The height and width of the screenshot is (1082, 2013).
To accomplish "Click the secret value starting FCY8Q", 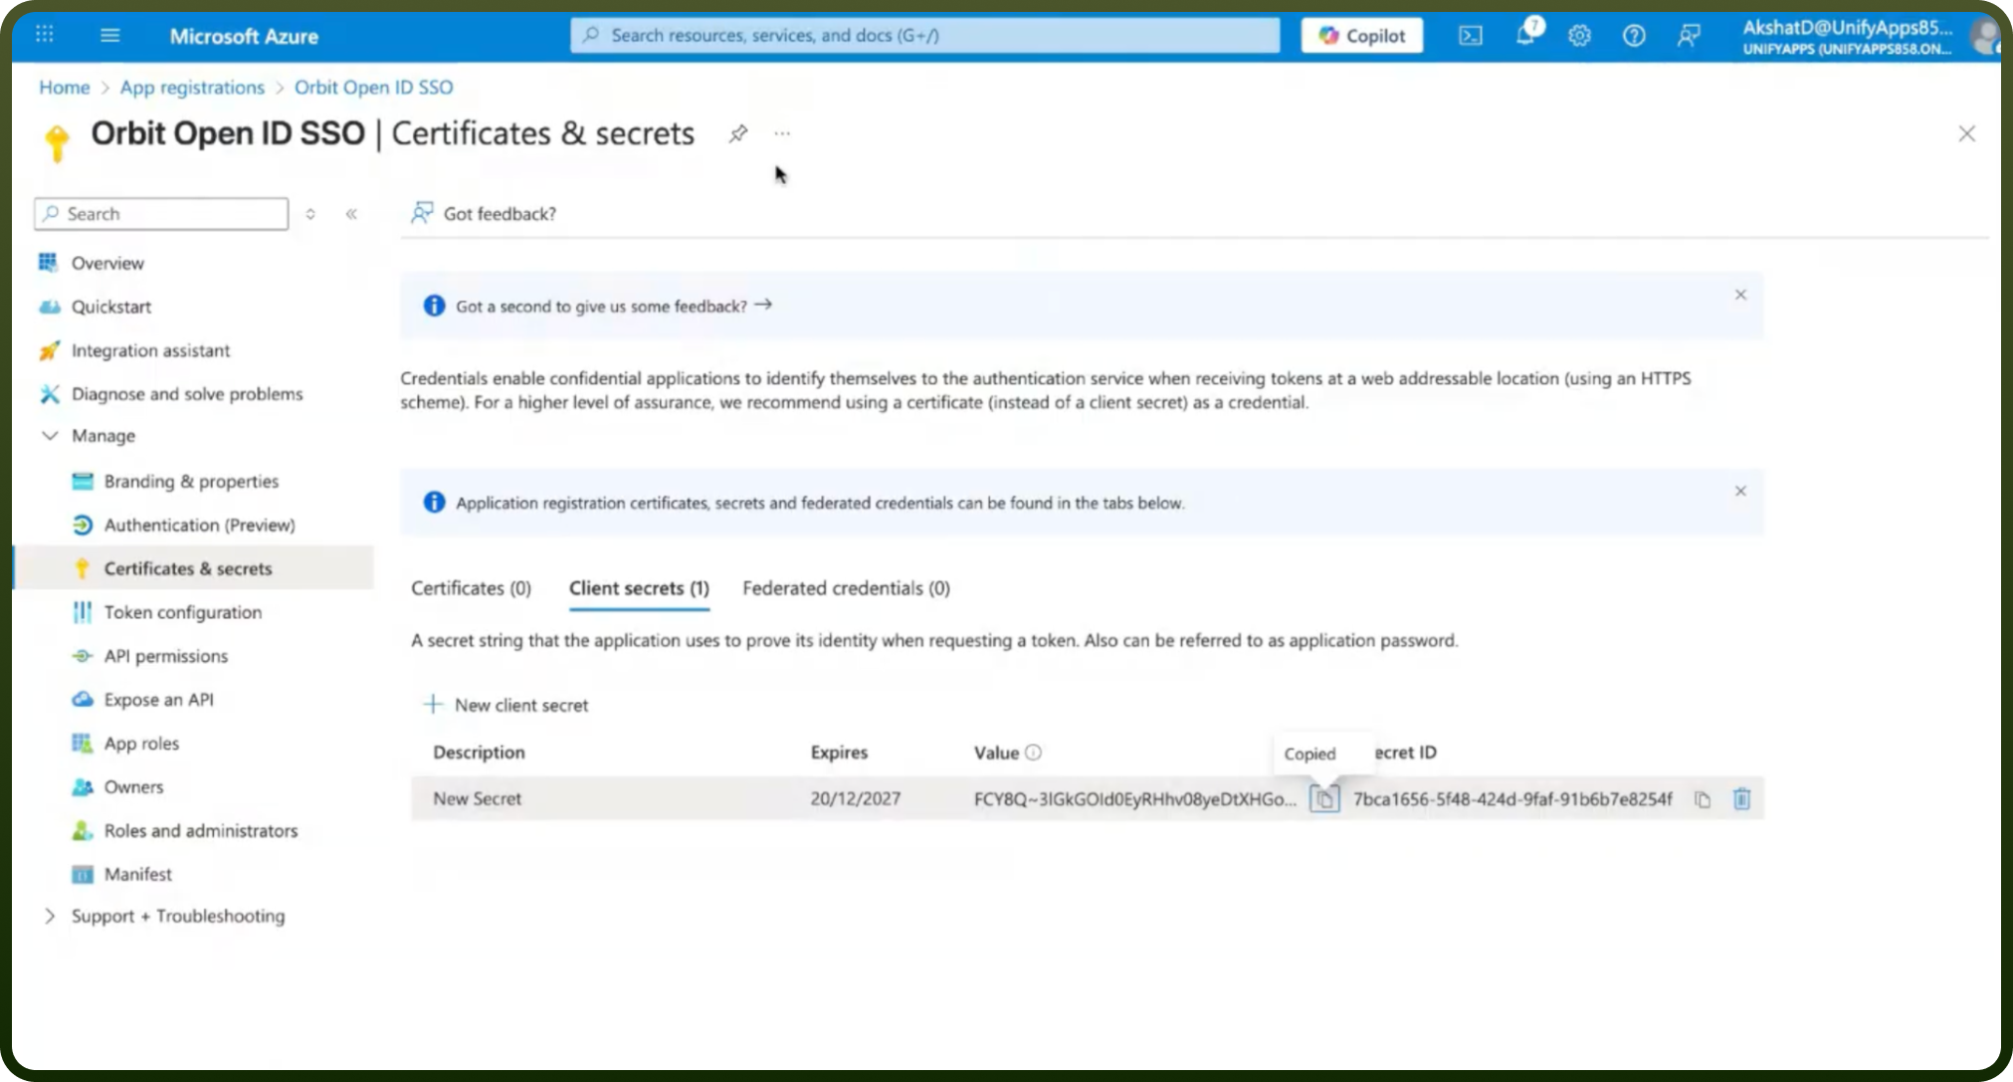I will (x=1134, y=799).
